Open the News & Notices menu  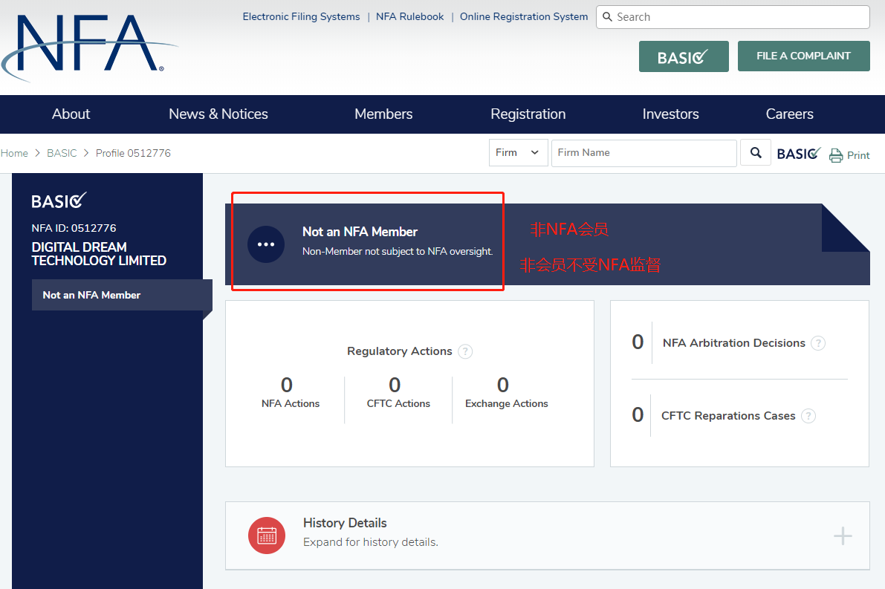pos(218,114)
